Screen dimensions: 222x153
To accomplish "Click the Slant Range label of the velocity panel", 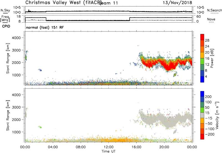I will click(x=8, y=115).
